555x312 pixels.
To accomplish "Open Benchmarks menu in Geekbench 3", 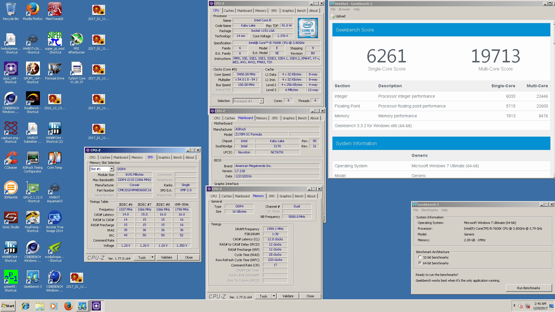I will [x=429, y=210].
